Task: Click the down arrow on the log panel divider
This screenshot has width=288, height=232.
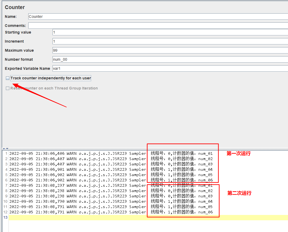Action: coord(7,149)
